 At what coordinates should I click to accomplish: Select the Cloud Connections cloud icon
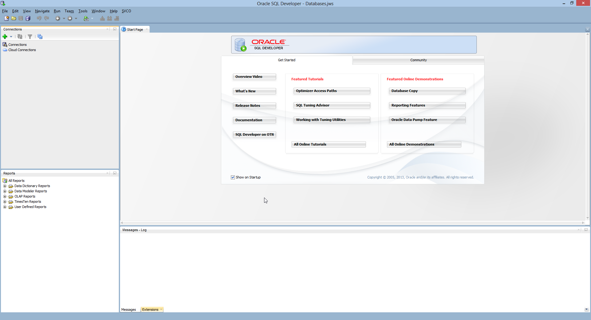(x=5, y=50)
